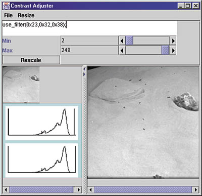
Task: Click the left arrow of Max slider
Action: [x=122, y=50]
